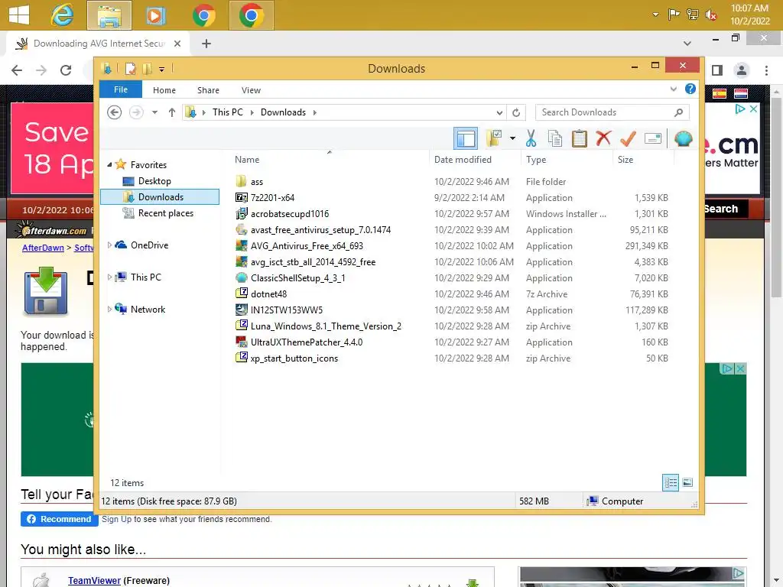
Task: Go up one folder level
Action: (x=172, y=112)
